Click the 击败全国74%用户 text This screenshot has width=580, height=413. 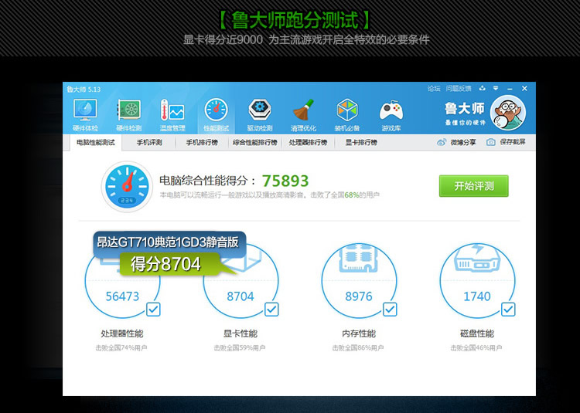click(x=121, y=347)
